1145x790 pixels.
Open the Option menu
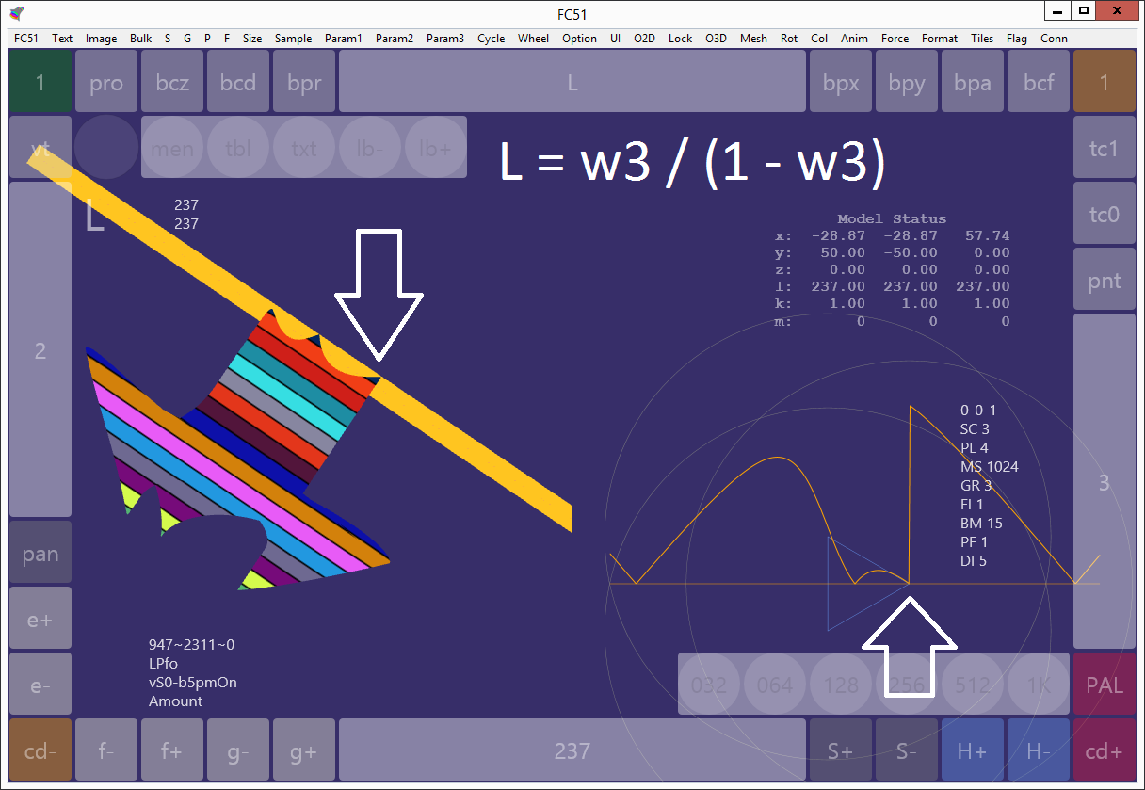point(580,39)
